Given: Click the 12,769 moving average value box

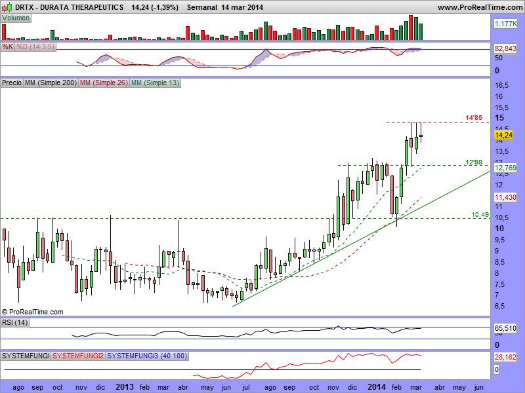Looking at the screenshot, I should pos(505,168).
